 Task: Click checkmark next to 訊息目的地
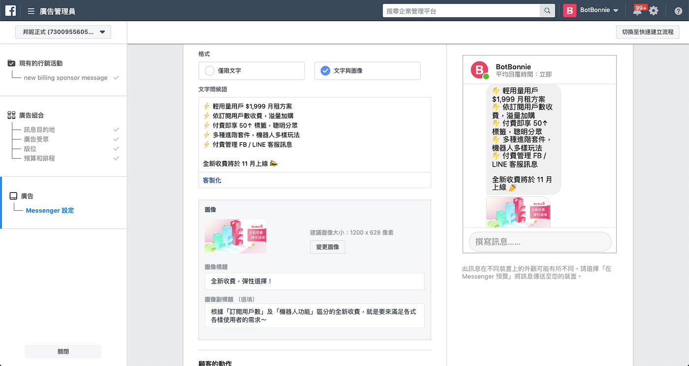point(116,130)
